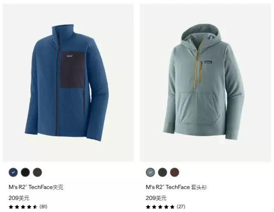Open the blue TechFace jacket product image
Viewport: 274px width, 212px height.
(x=68, y=83)
